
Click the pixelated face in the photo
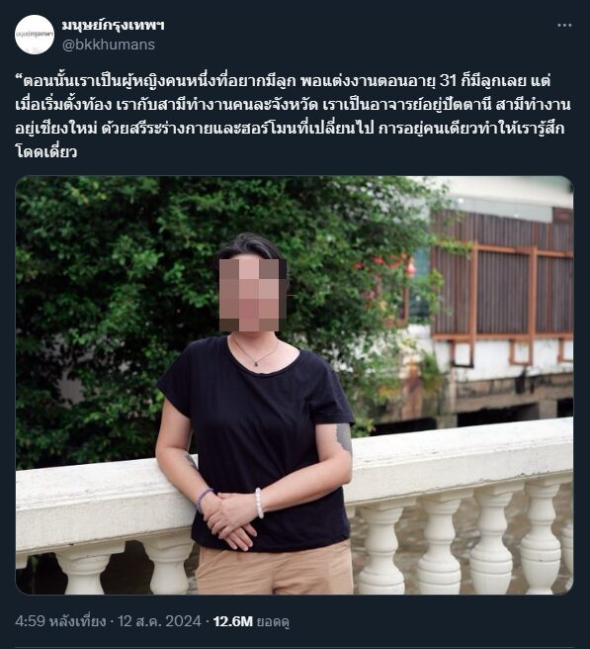(253, 295)
